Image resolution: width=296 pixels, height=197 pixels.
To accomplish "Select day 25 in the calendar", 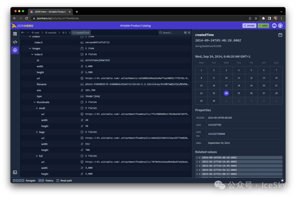I will click(239, 93).
